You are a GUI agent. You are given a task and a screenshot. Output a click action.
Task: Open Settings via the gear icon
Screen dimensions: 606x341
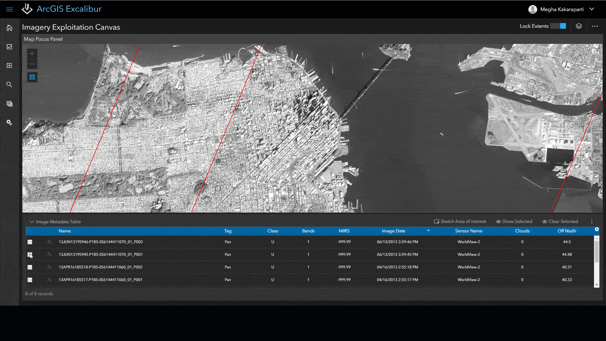point(9,123)
